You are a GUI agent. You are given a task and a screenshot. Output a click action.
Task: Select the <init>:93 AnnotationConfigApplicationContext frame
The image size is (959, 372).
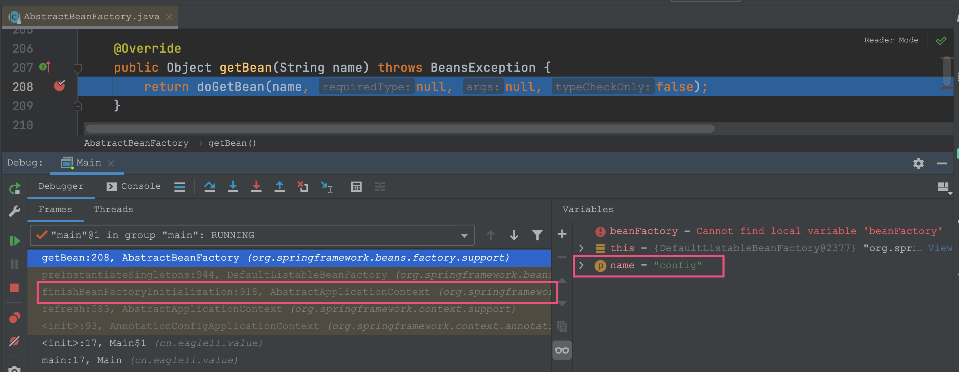[289, 326]
